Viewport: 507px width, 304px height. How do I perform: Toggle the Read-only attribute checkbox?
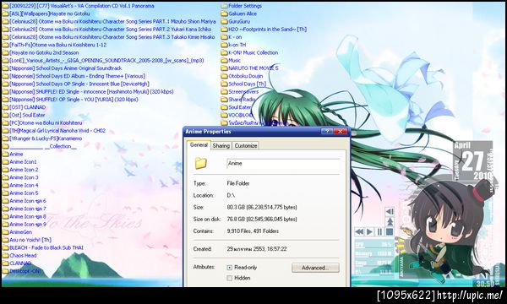click(230, 268)
